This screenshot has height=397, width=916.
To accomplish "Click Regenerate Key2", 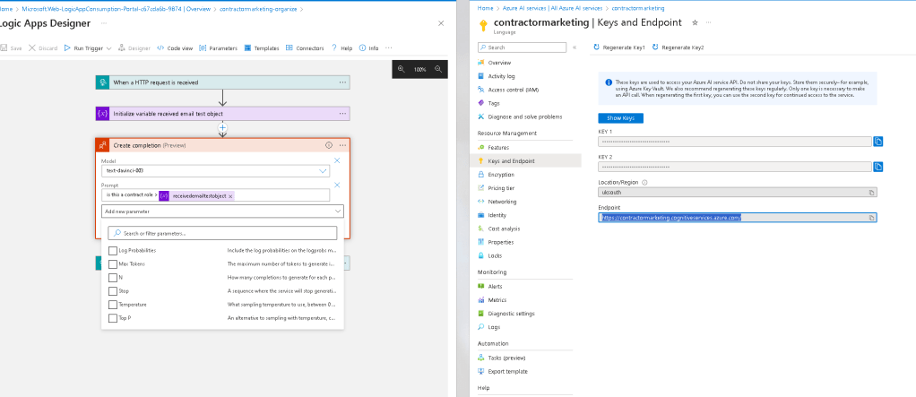I will (x=678, y=47).
